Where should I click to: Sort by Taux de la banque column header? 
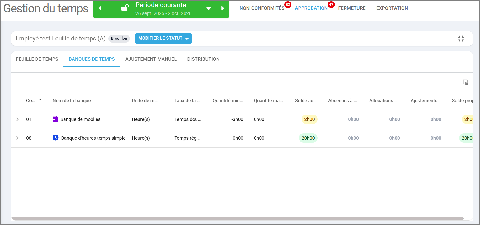[x=187, y=101]
